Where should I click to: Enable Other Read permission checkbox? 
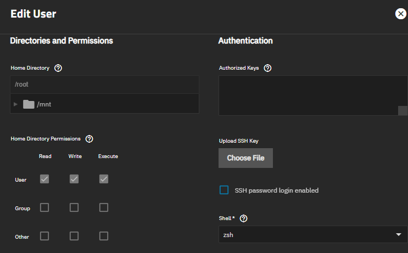44,236
